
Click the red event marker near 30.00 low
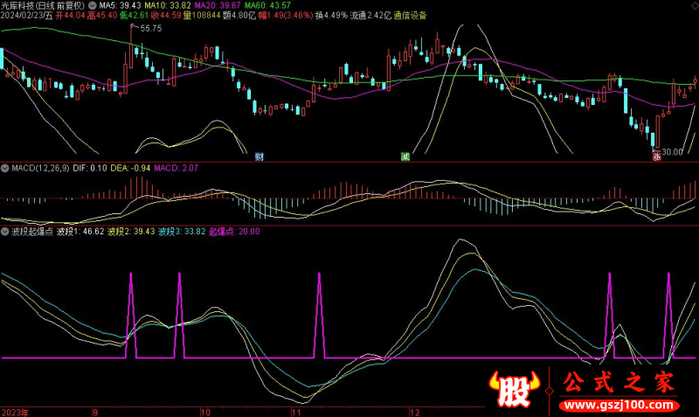coord(656,157)
